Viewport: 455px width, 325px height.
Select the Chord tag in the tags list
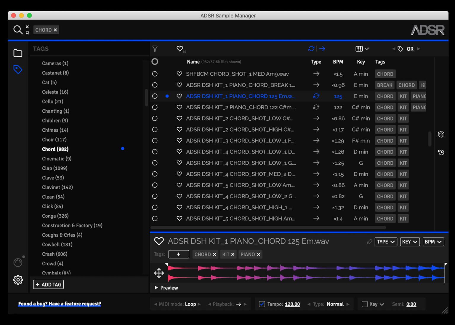(55, 149)
